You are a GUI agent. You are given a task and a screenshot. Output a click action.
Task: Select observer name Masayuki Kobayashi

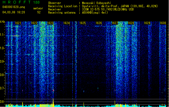(x=96, y=3)
